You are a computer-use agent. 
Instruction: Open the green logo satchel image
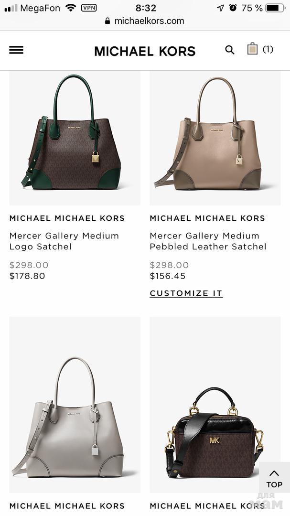click(x=75, y=138)
